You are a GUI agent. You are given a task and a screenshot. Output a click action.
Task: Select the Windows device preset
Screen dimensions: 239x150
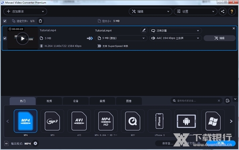(x=213, y=121)
